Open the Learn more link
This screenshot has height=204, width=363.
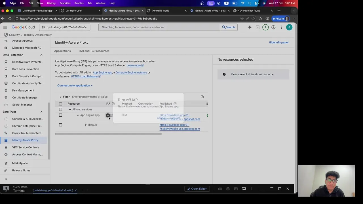(x=135, y=65)
